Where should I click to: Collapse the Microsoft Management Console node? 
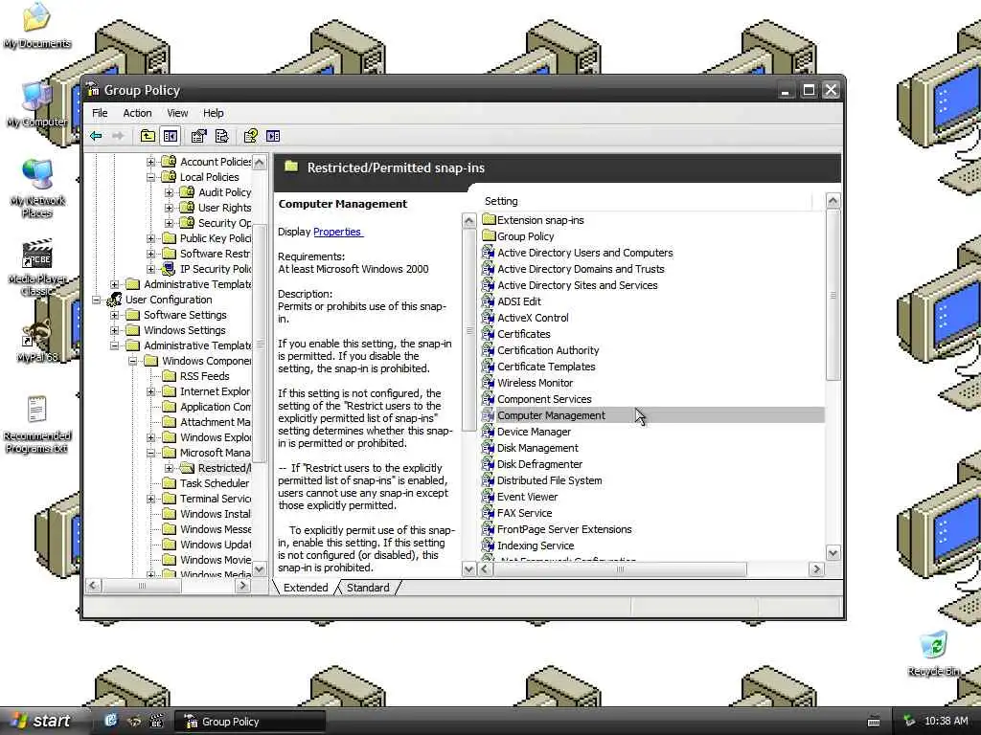point(150,453)
